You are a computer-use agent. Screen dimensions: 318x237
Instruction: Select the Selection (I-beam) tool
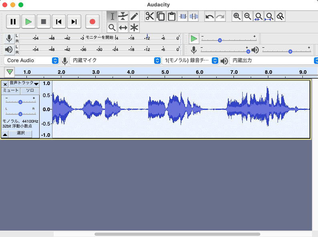tap(112, 16)
